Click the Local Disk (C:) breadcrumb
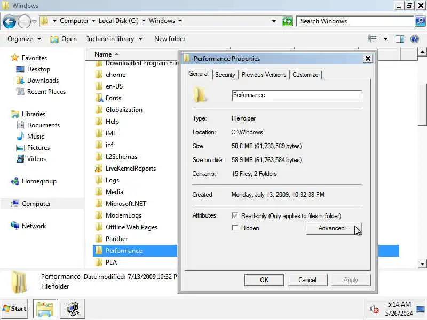The width and height of the screenshot is (427, 320). (x=118, y=21)
